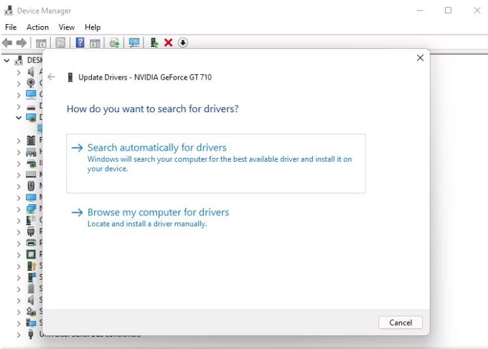The width and height of the screenshot is (488, 349).
Task: Toggle the show/hide action pane icon
Action: click(x=95, y=43)
